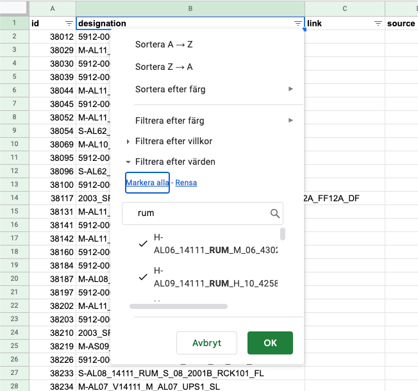The height and width of the screenshot is (391, 418).
Task: Expand the Filtrera efter färg submenu arrow
Action: point(290,121)
